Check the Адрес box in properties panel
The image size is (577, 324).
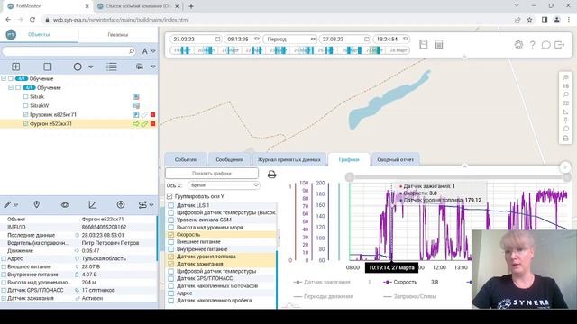pos(4,258)
